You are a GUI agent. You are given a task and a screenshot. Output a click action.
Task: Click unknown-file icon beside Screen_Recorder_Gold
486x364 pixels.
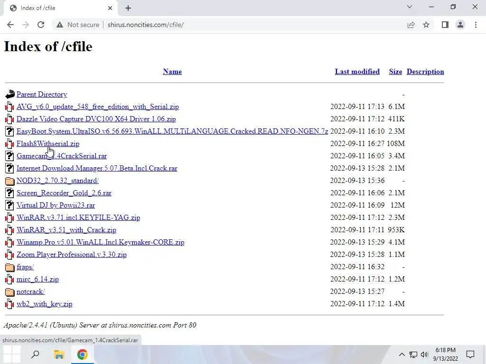(x=10, y=193)
